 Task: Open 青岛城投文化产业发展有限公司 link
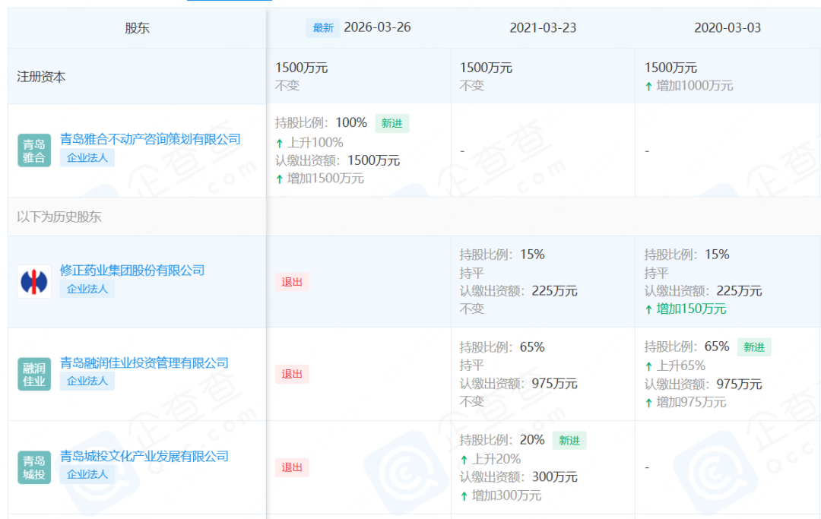pyautogui.click(x=144, y=456)
